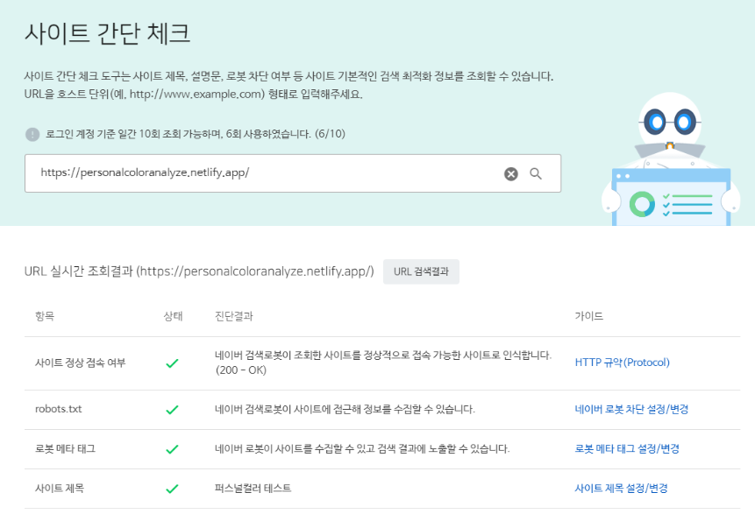Click the 진단결과 column header

point(233,316)
